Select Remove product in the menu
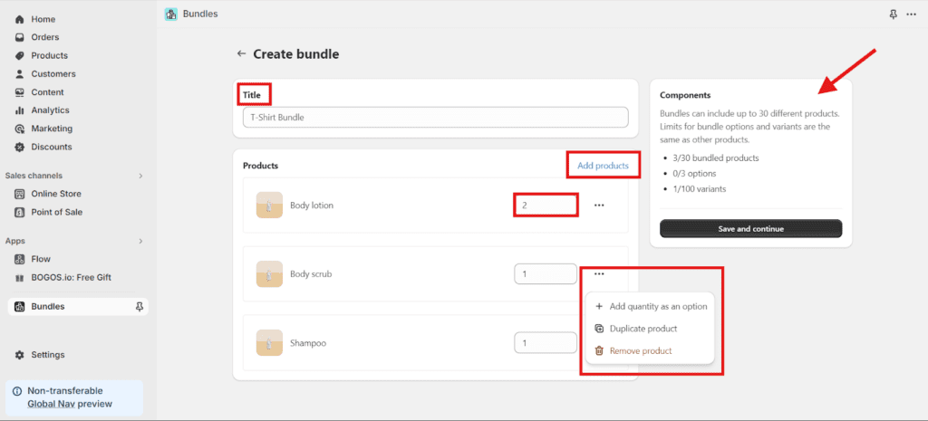Viewport: 928px width, 421px height. [640, 350]
